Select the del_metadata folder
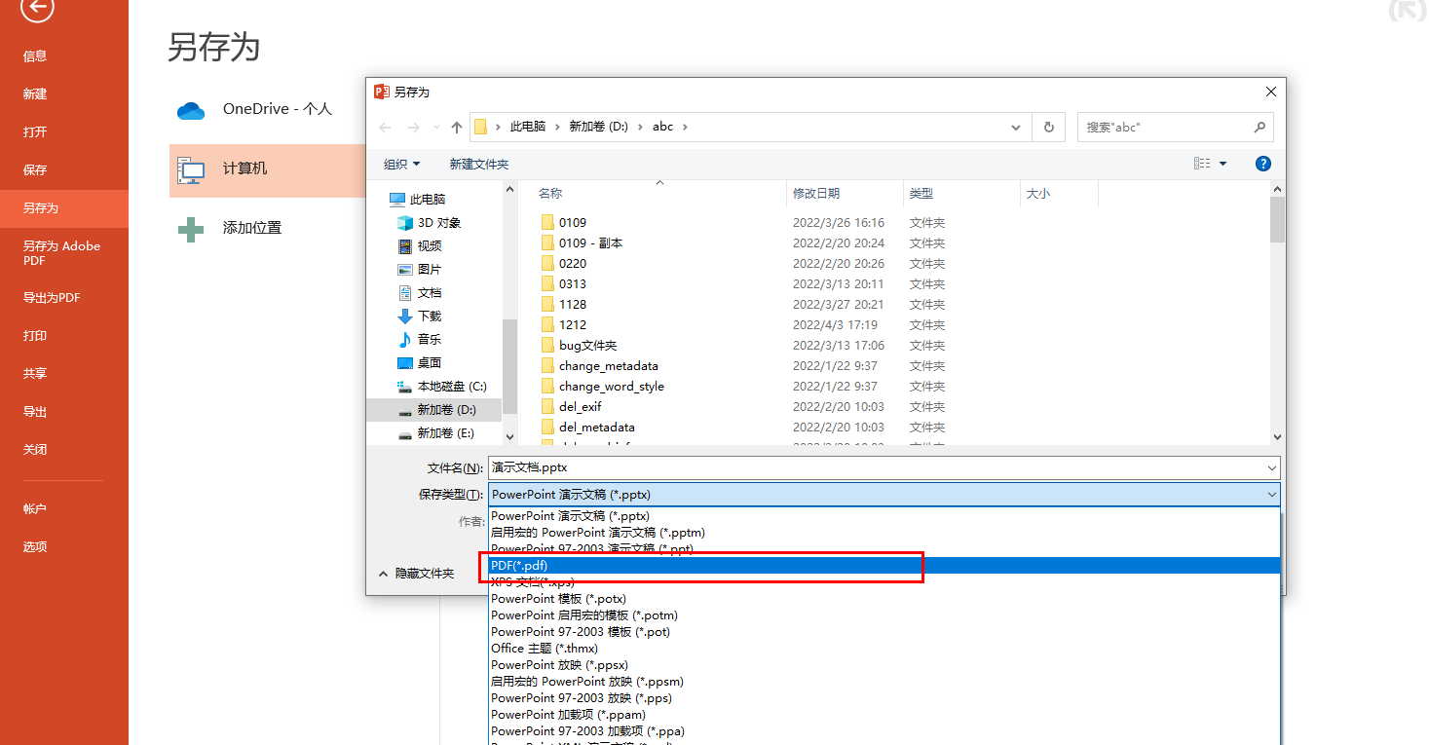The width and height of the screenshot is (1429, 745). point(597,428)
